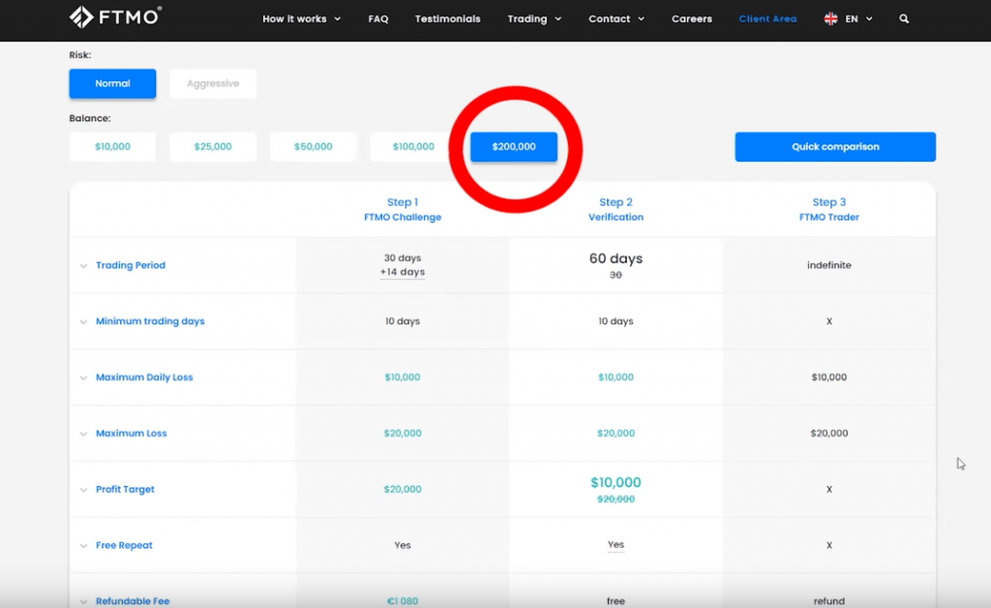
Task: Expand the Profit Target row chevron
Action: tap(84, 490)
